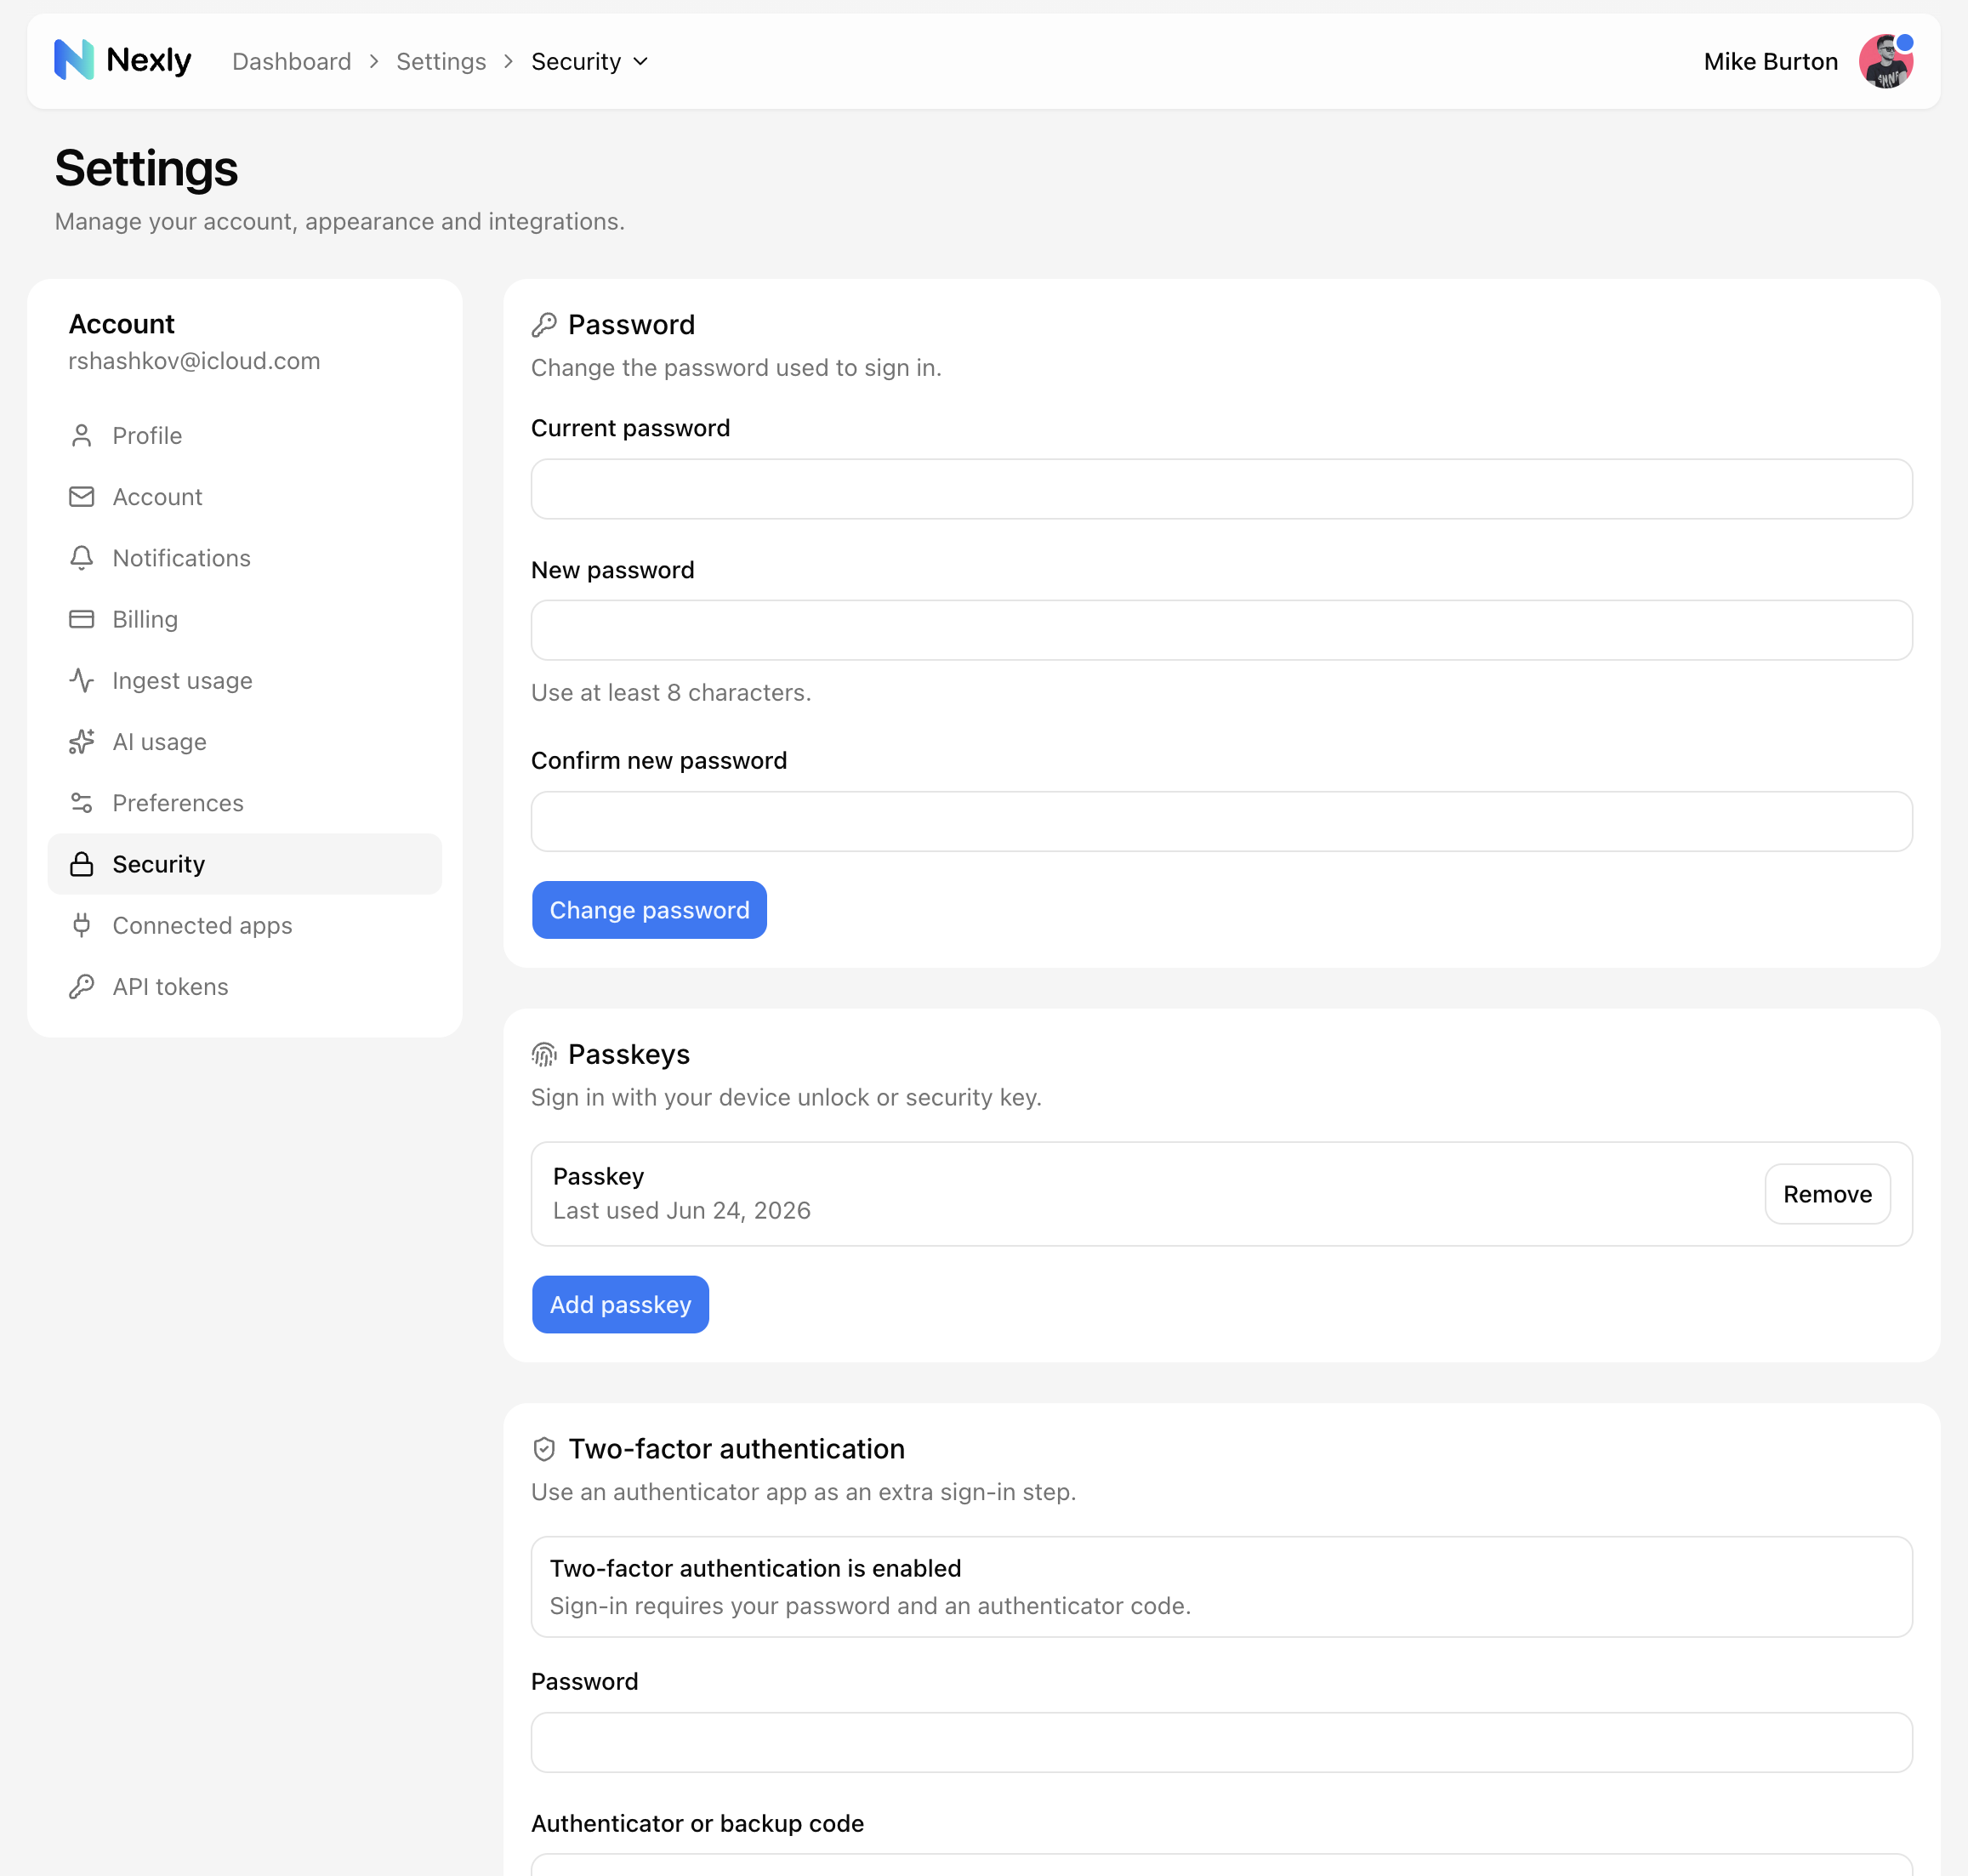Open the Preferences section
1968x1876 pixels.
(245, 803)
